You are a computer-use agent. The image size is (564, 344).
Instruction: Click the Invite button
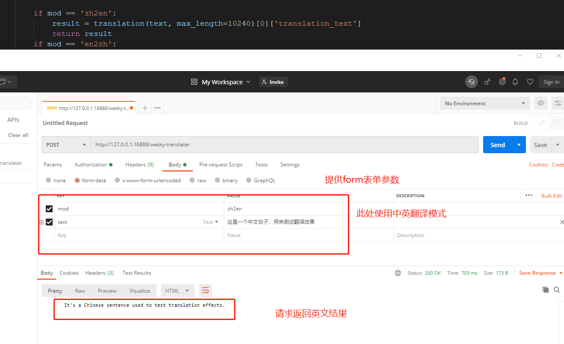tap(273, 82)
